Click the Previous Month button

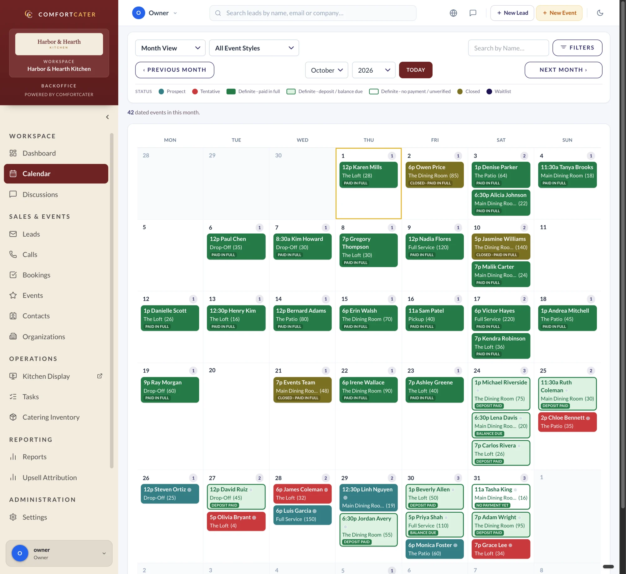pos(175,70)
